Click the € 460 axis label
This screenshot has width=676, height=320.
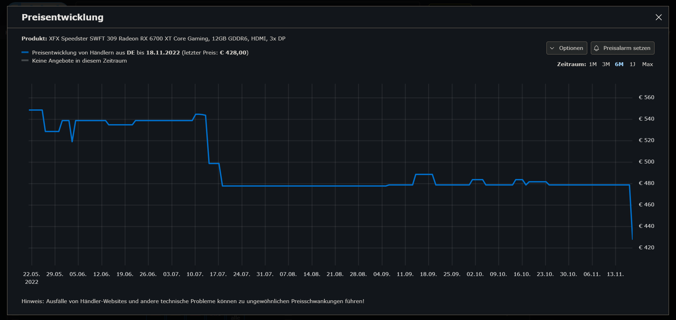tap(646, 205)
